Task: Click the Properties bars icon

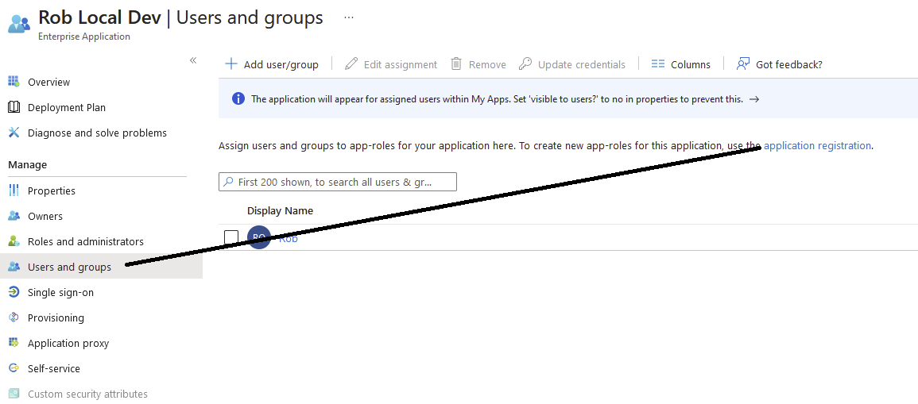Action: coord(14,190)
